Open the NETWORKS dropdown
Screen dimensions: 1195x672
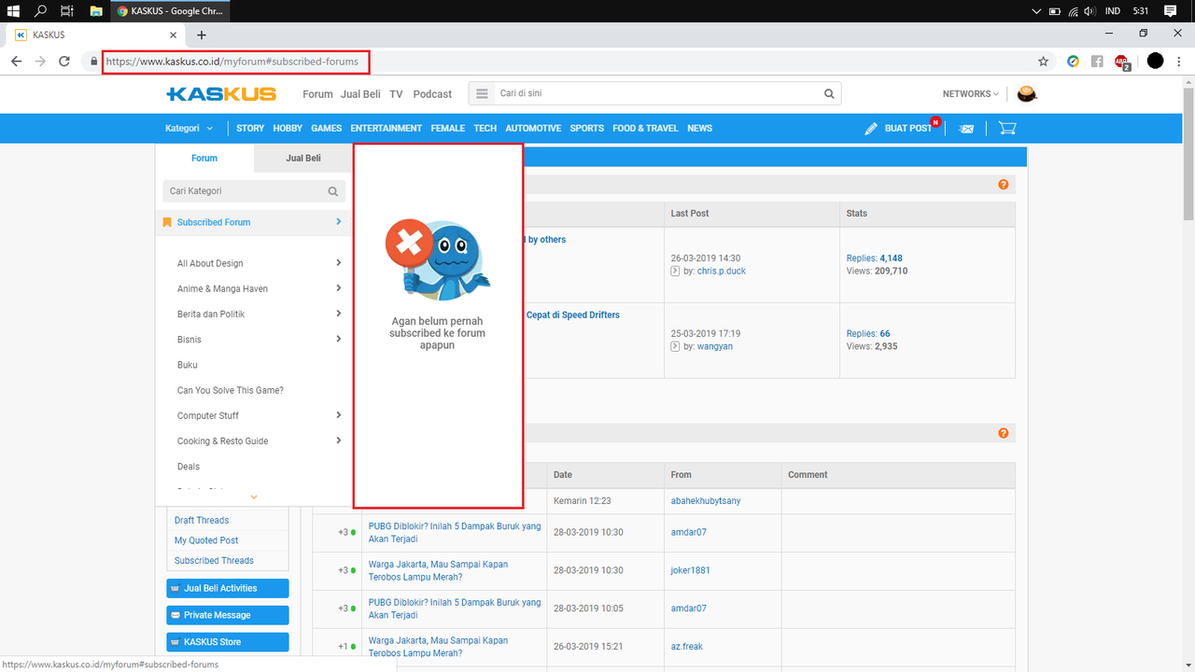click(970, 93)
